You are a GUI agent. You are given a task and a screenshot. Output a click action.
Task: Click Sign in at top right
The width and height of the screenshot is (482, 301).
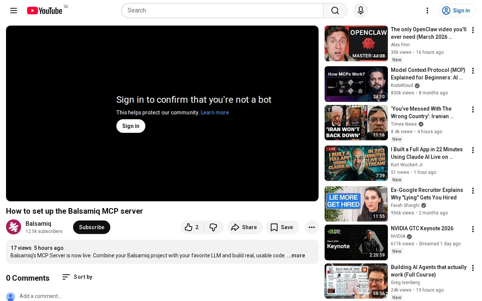[457, 11]
